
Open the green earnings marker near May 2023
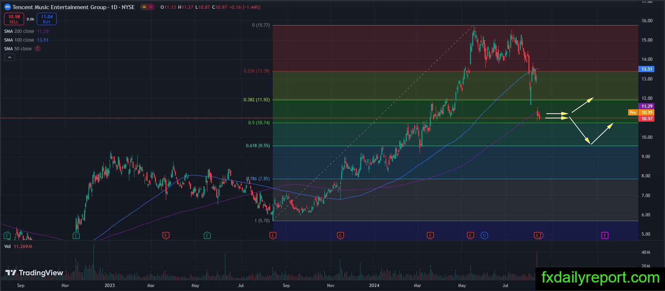(207, 236)
